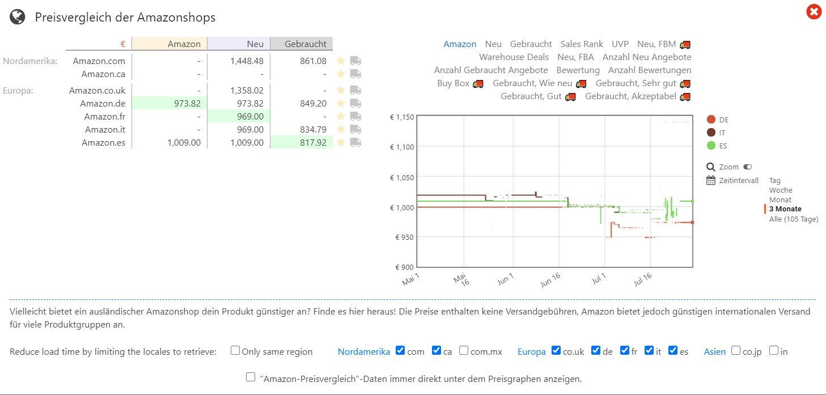
Task: Toggle the DE legend color dot
Action: [x=711, y=120]
